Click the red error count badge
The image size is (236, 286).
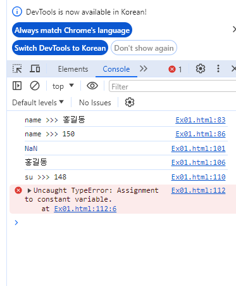tap(175, 69)
